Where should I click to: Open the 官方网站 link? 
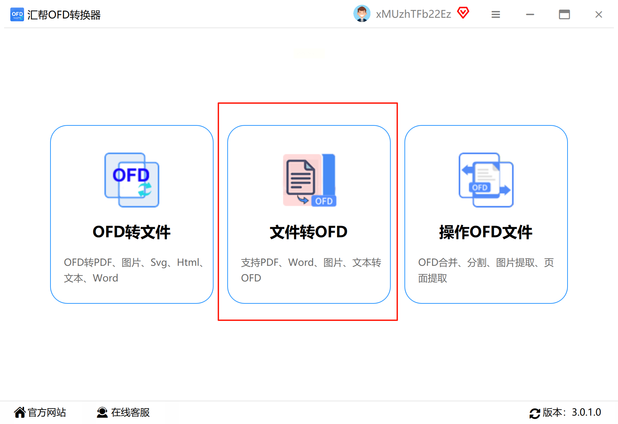pos(47,412)
